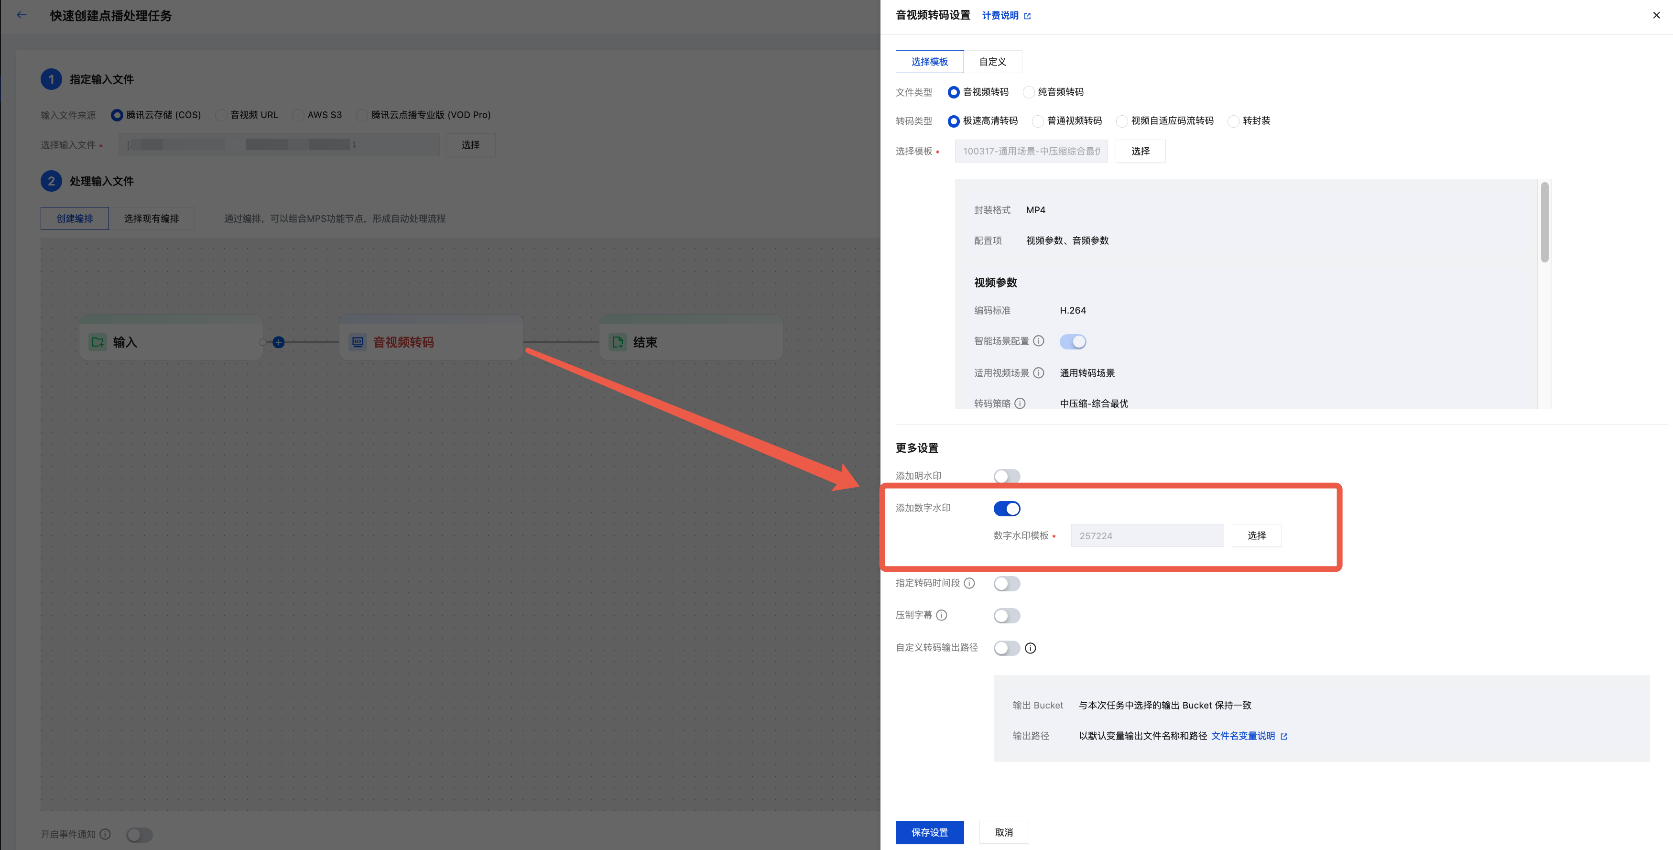The image size is (1673, 850).
Task: Click the info icon beside 智能场景配置
Action: [1039, 341]
